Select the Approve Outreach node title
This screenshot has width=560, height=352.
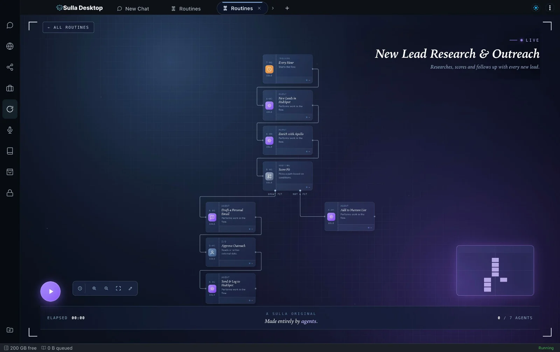pyautogui.click(x=233, y=246)
